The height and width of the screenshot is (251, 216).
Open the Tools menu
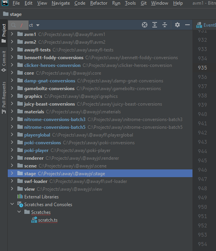tap(130, 3)
